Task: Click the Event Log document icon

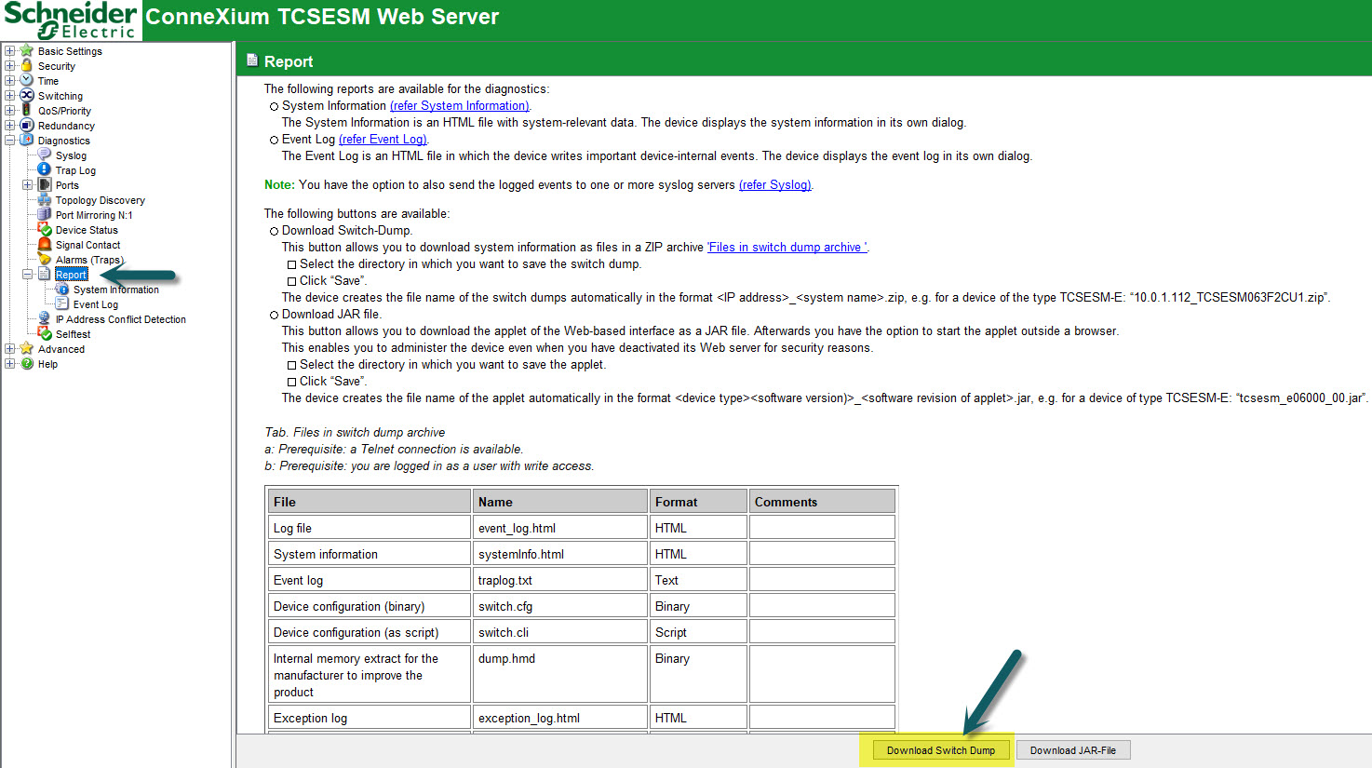Action: [x=62, y=303]
